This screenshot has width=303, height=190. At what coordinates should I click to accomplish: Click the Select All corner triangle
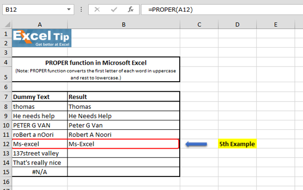[x=7, y=25]
